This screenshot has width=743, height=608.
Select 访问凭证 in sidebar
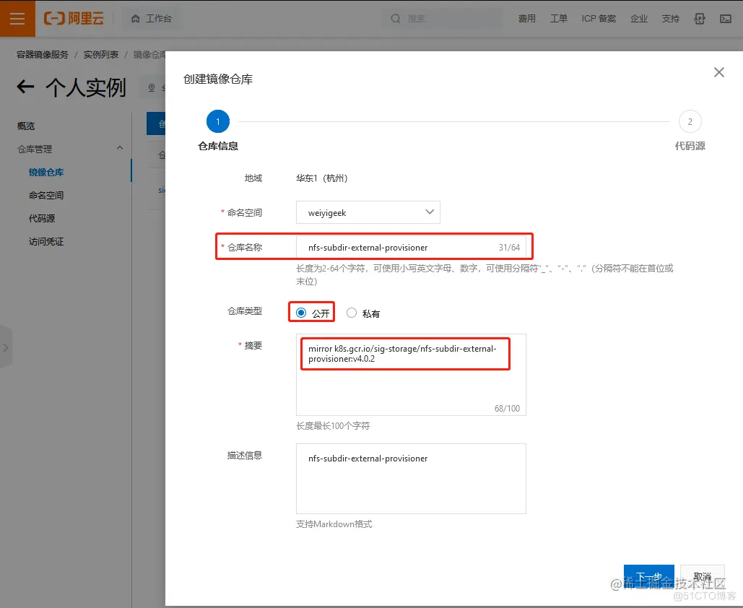(46, 242)
